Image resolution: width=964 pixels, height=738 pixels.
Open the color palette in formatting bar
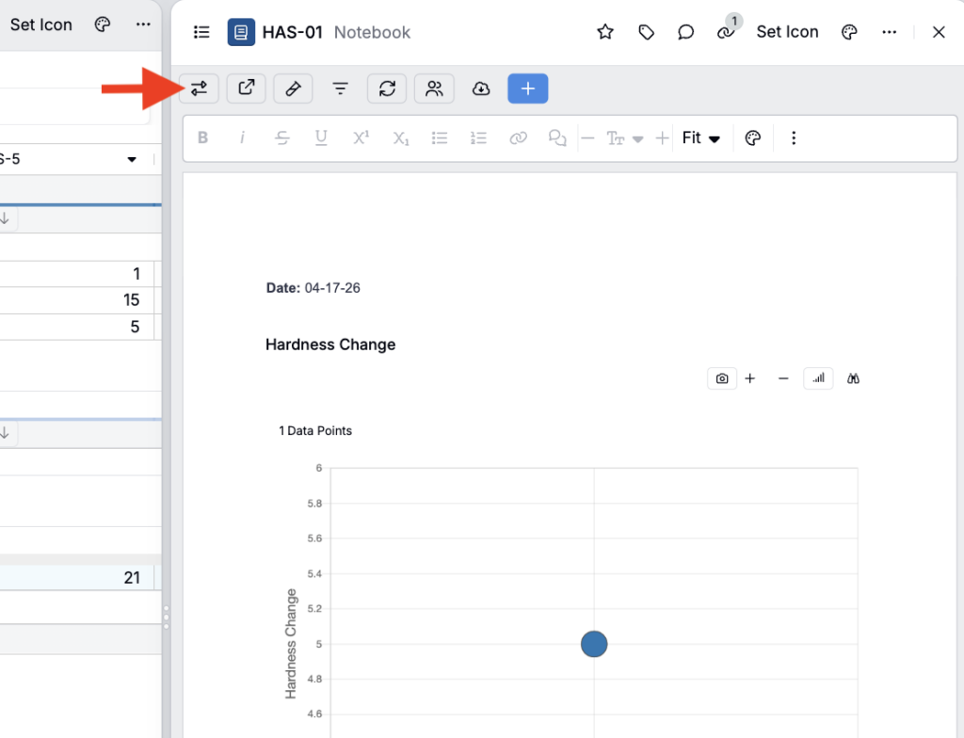coord(752,138)
